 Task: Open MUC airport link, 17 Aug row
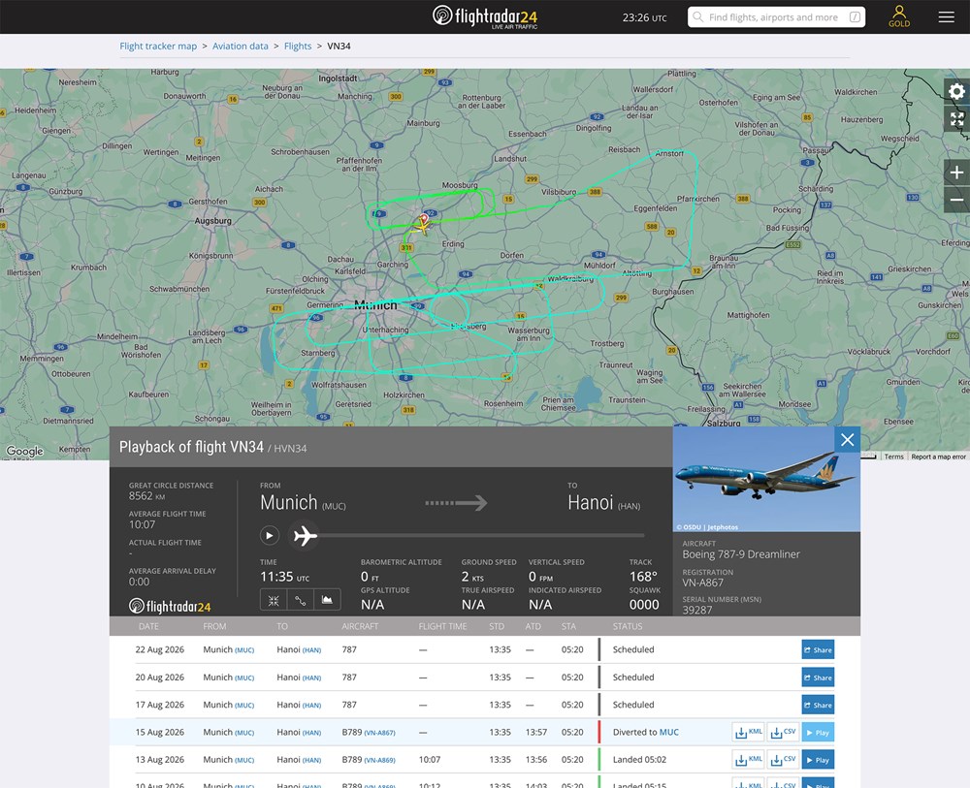tap(244, 706)
